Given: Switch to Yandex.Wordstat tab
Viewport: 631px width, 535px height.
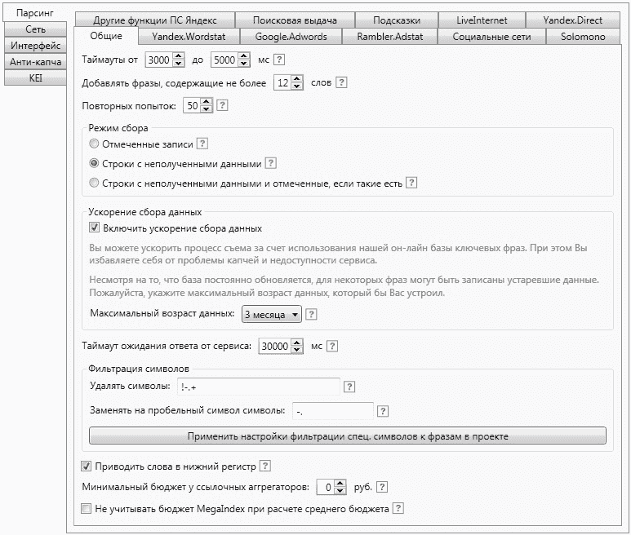Looking at the screenshot, I should click(x=189, y=37).
